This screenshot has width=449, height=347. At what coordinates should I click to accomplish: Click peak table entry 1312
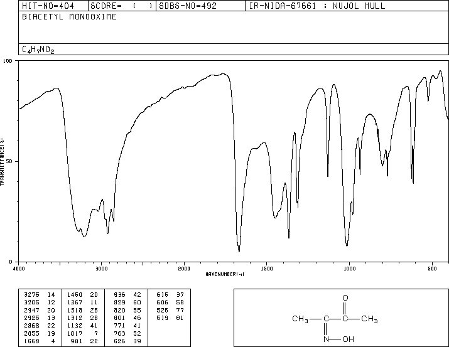point(75,318)
